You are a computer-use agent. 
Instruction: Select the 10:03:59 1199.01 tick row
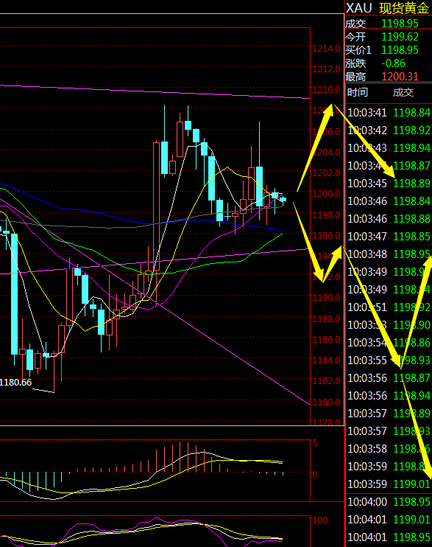pos(389,484)
